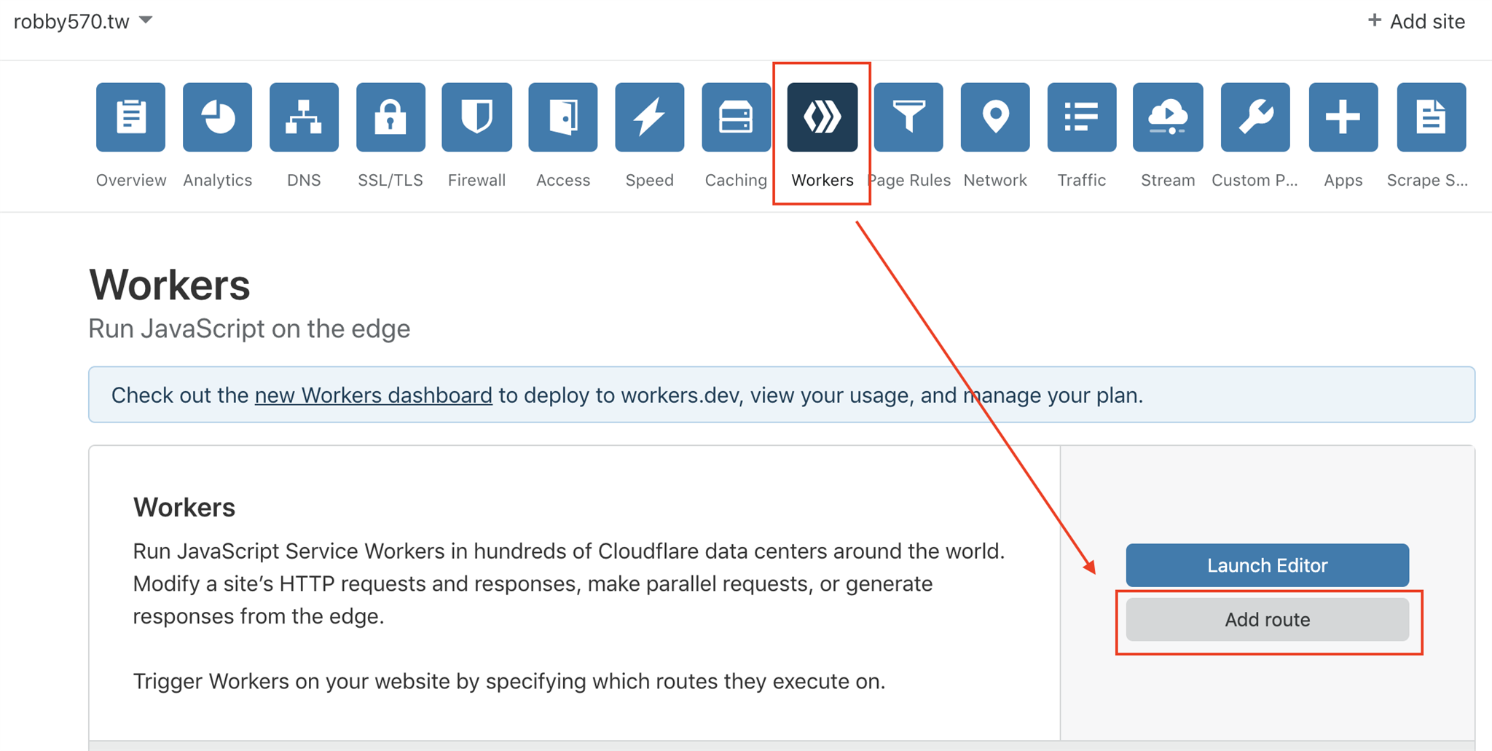Click the Workers label in the navigation
This screenshot has width=1492, height=751.
[x=822, y=180]
